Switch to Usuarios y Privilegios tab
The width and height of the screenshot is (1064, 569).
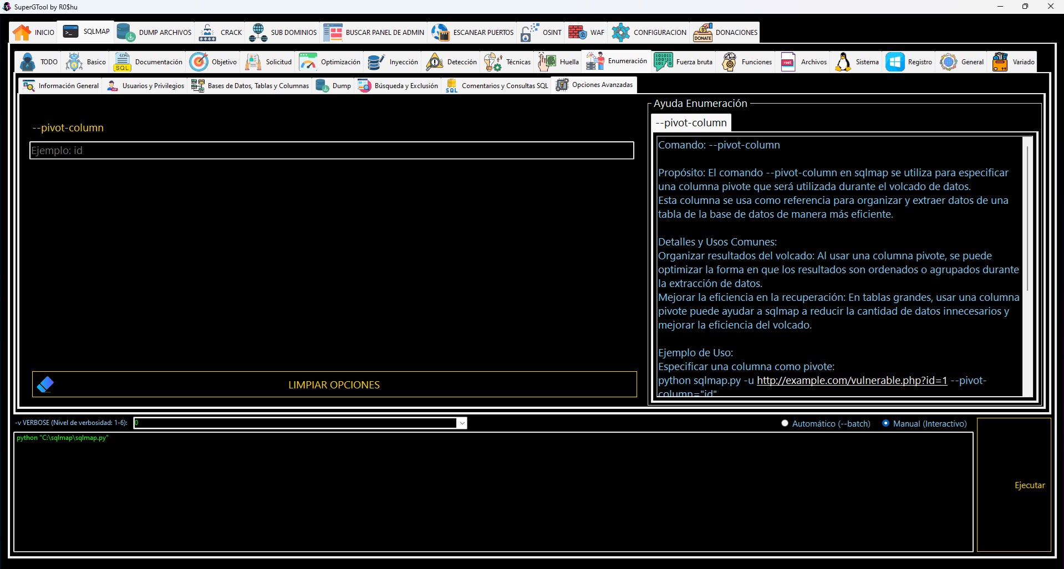click(145, 86)
